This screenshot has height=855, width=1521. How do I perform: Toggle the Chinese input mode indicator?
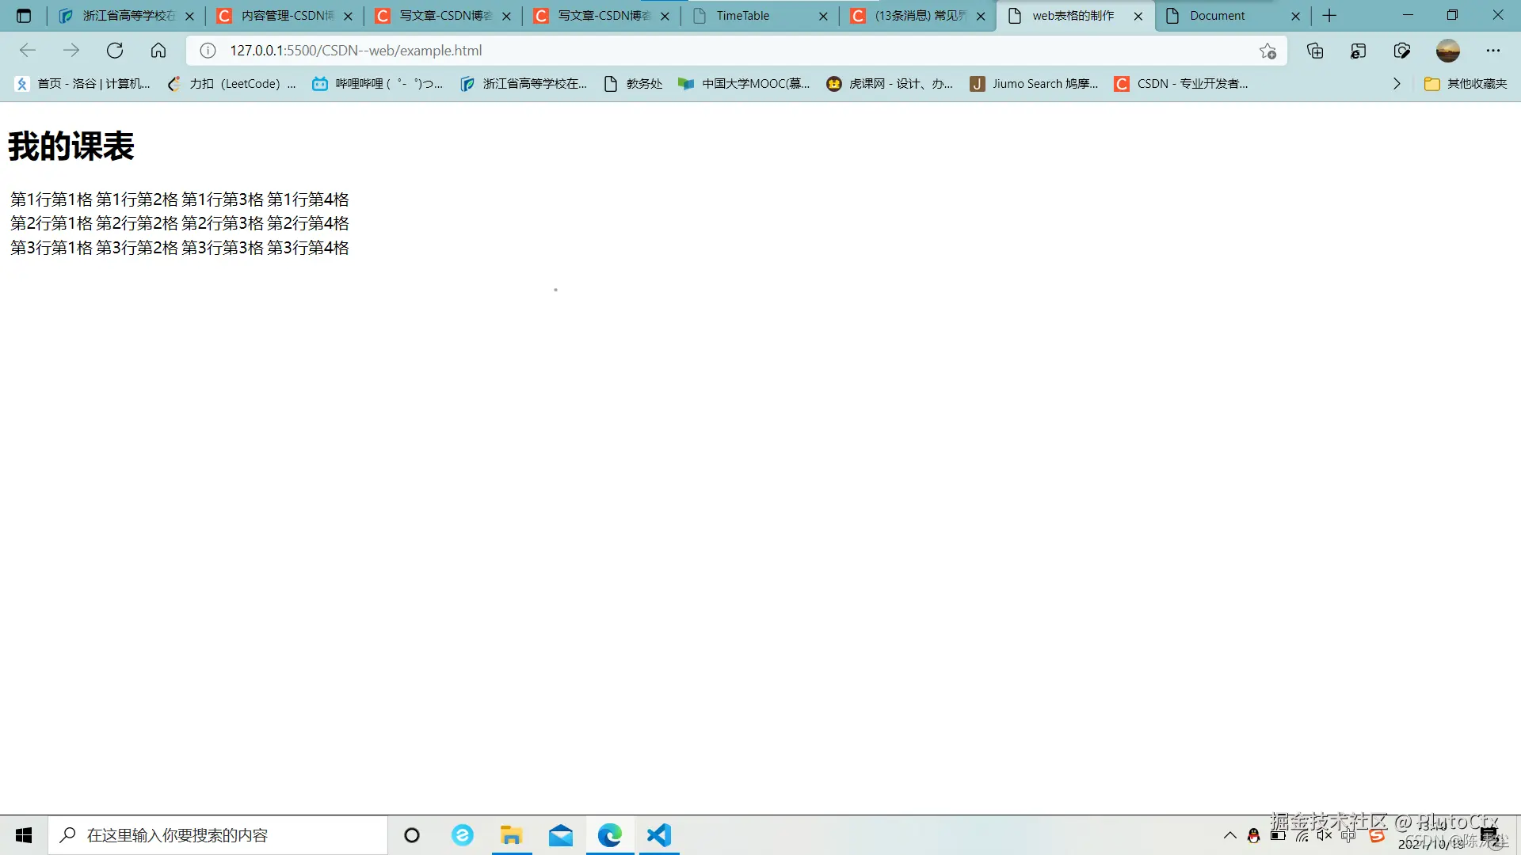[1348, 835]
